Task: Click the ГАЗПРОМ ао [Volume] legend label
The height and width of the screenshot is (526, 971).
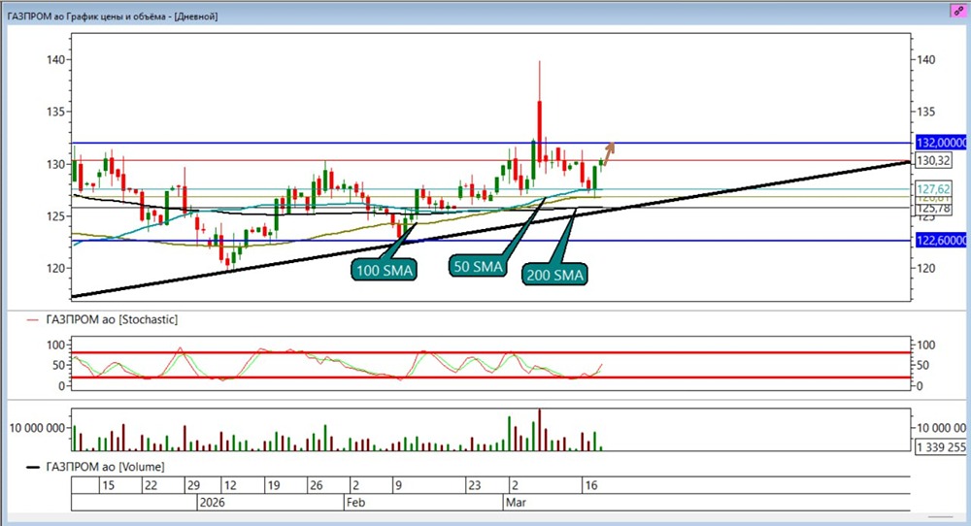Action: point(105,467)
